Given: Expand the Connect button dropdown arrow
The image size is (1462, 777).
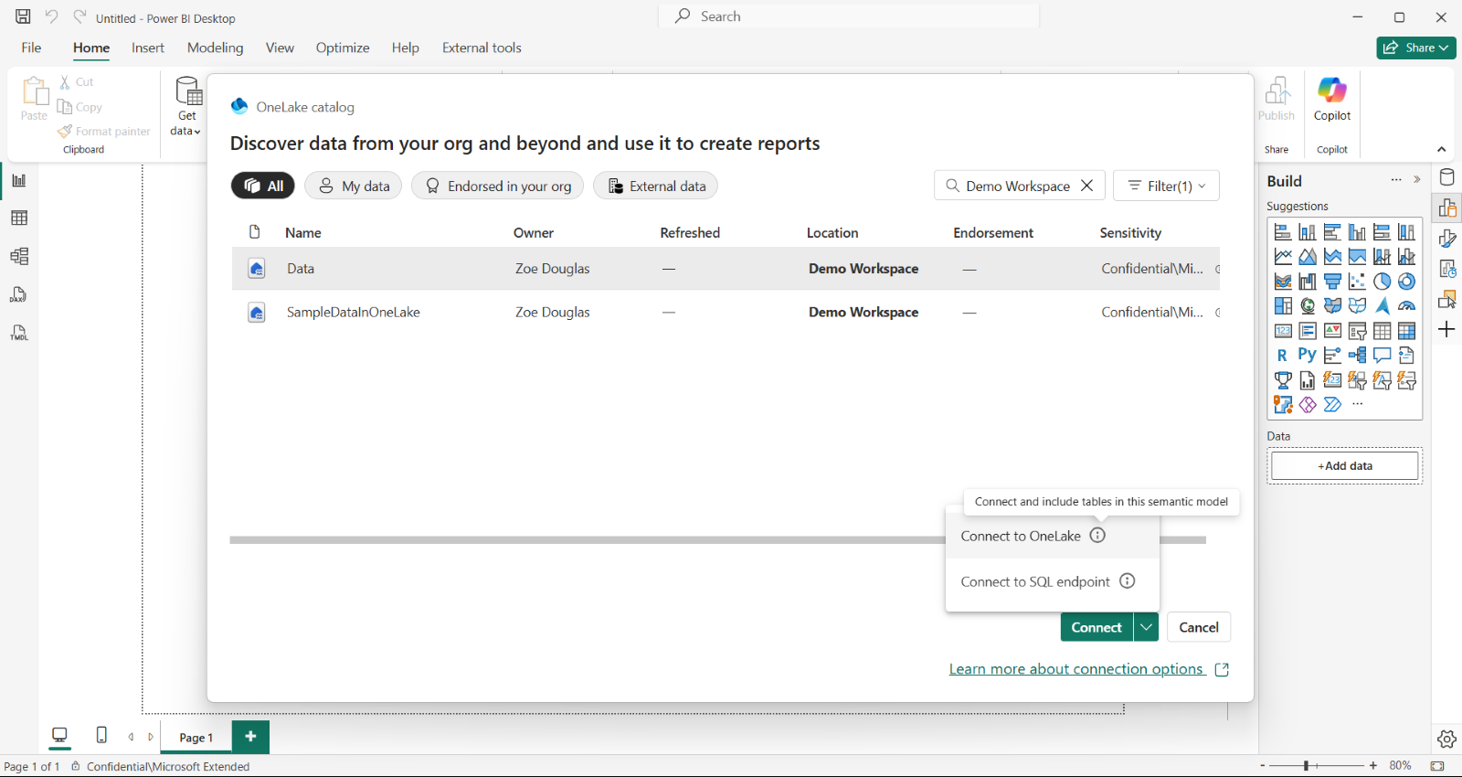Looking at the screenshot, I should click(x=1146, y=627).
